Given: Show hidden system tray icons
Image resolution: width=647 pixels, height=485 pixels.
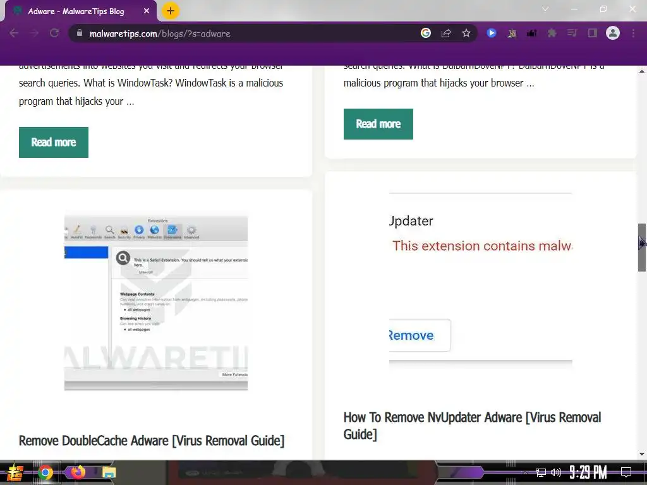Looking at the screenshot, I should [525, 472].
